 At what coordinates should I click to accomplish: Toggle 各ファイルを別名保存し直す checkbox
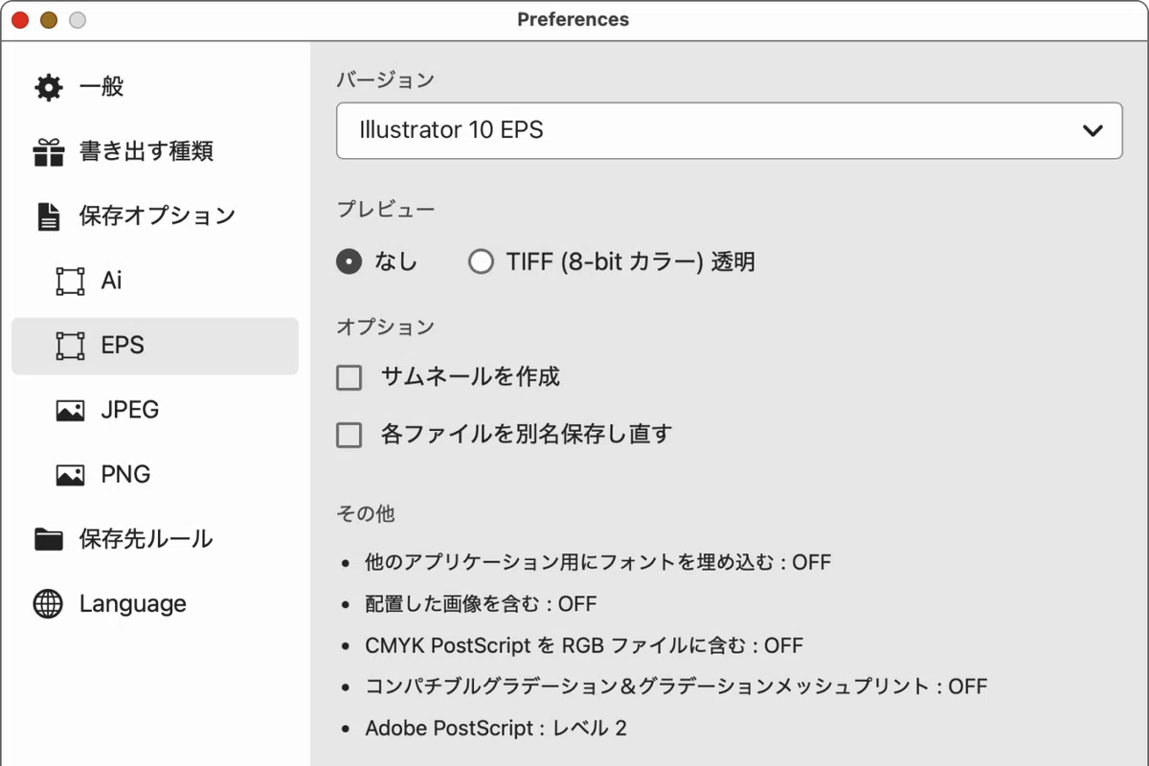349,436
